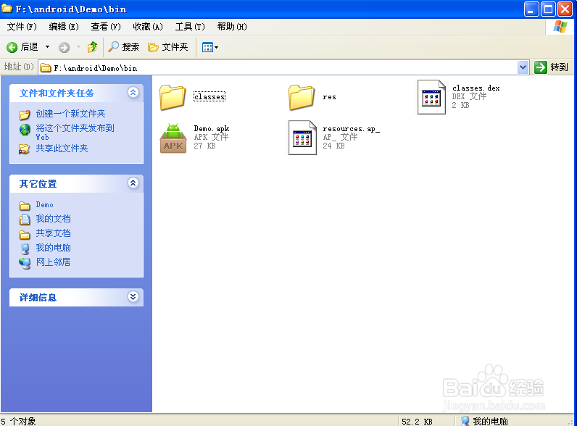
Task: Click the folder icon in address bar
Action: pyautogui.click(x=46, y=67)
